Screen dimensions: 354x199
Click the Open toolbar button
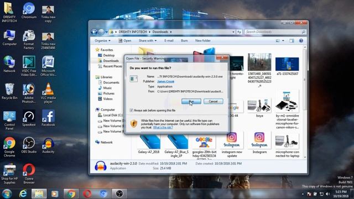(125, 40)
